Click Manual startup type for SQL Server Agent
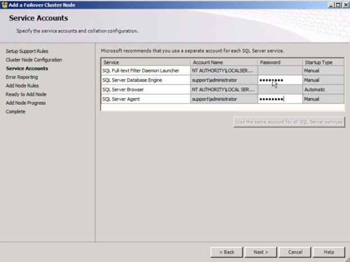 tap(323, 99)
